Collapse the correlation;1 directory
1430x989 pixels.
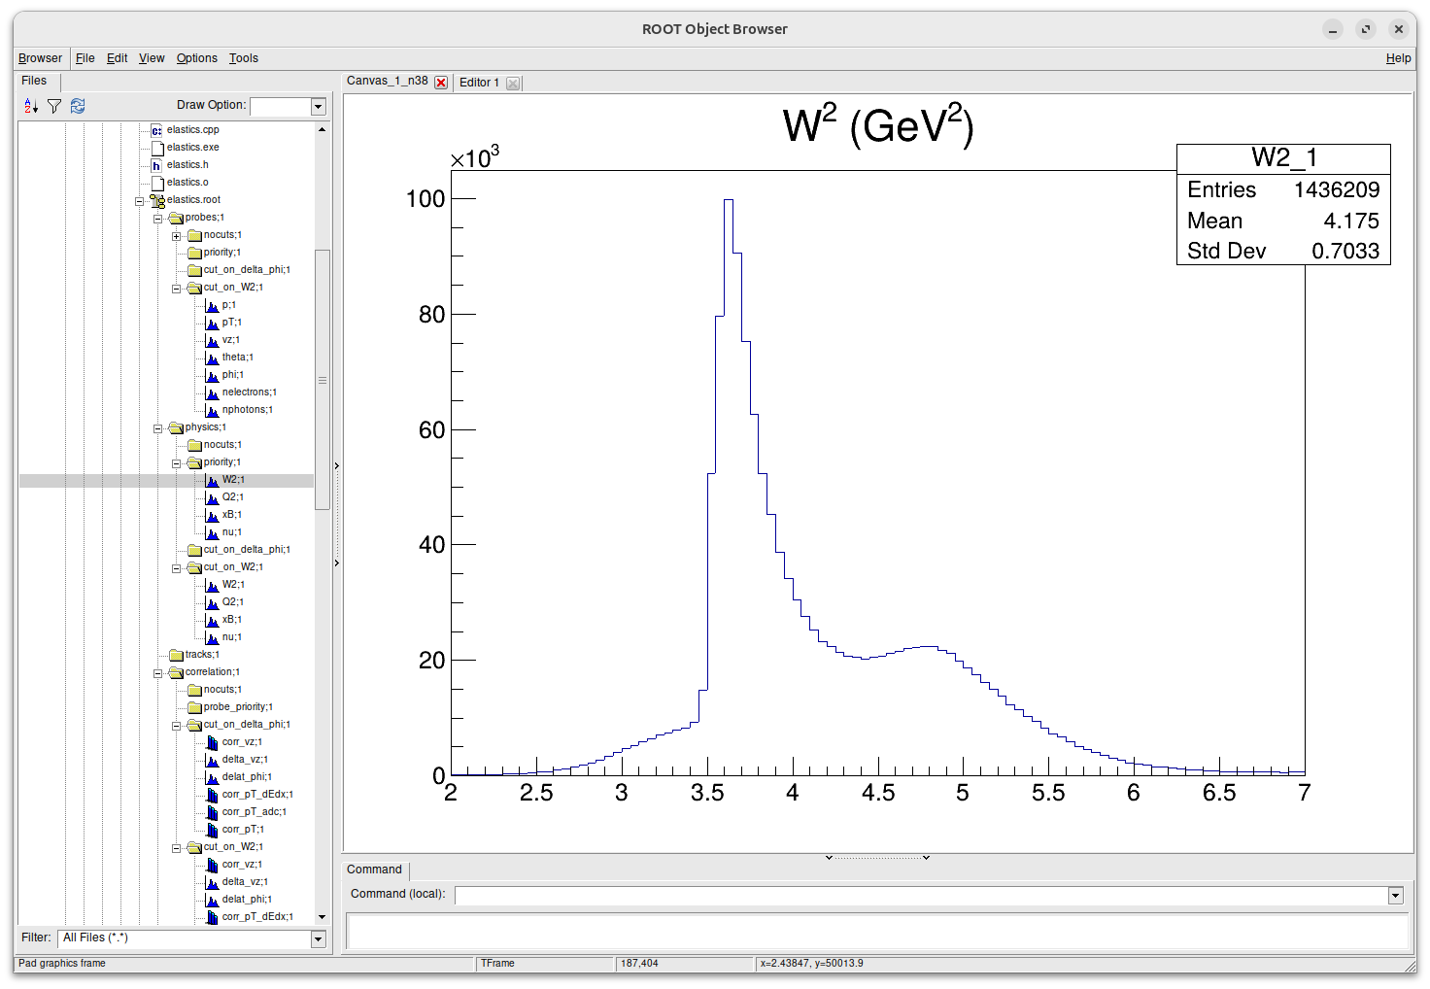157,673
